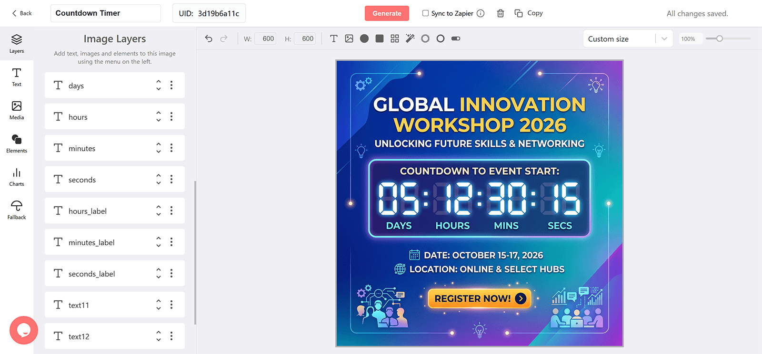This screenshot has width=762, height=354.
Task: Add a filled circle shape
Action: click(x=364, y=38)
